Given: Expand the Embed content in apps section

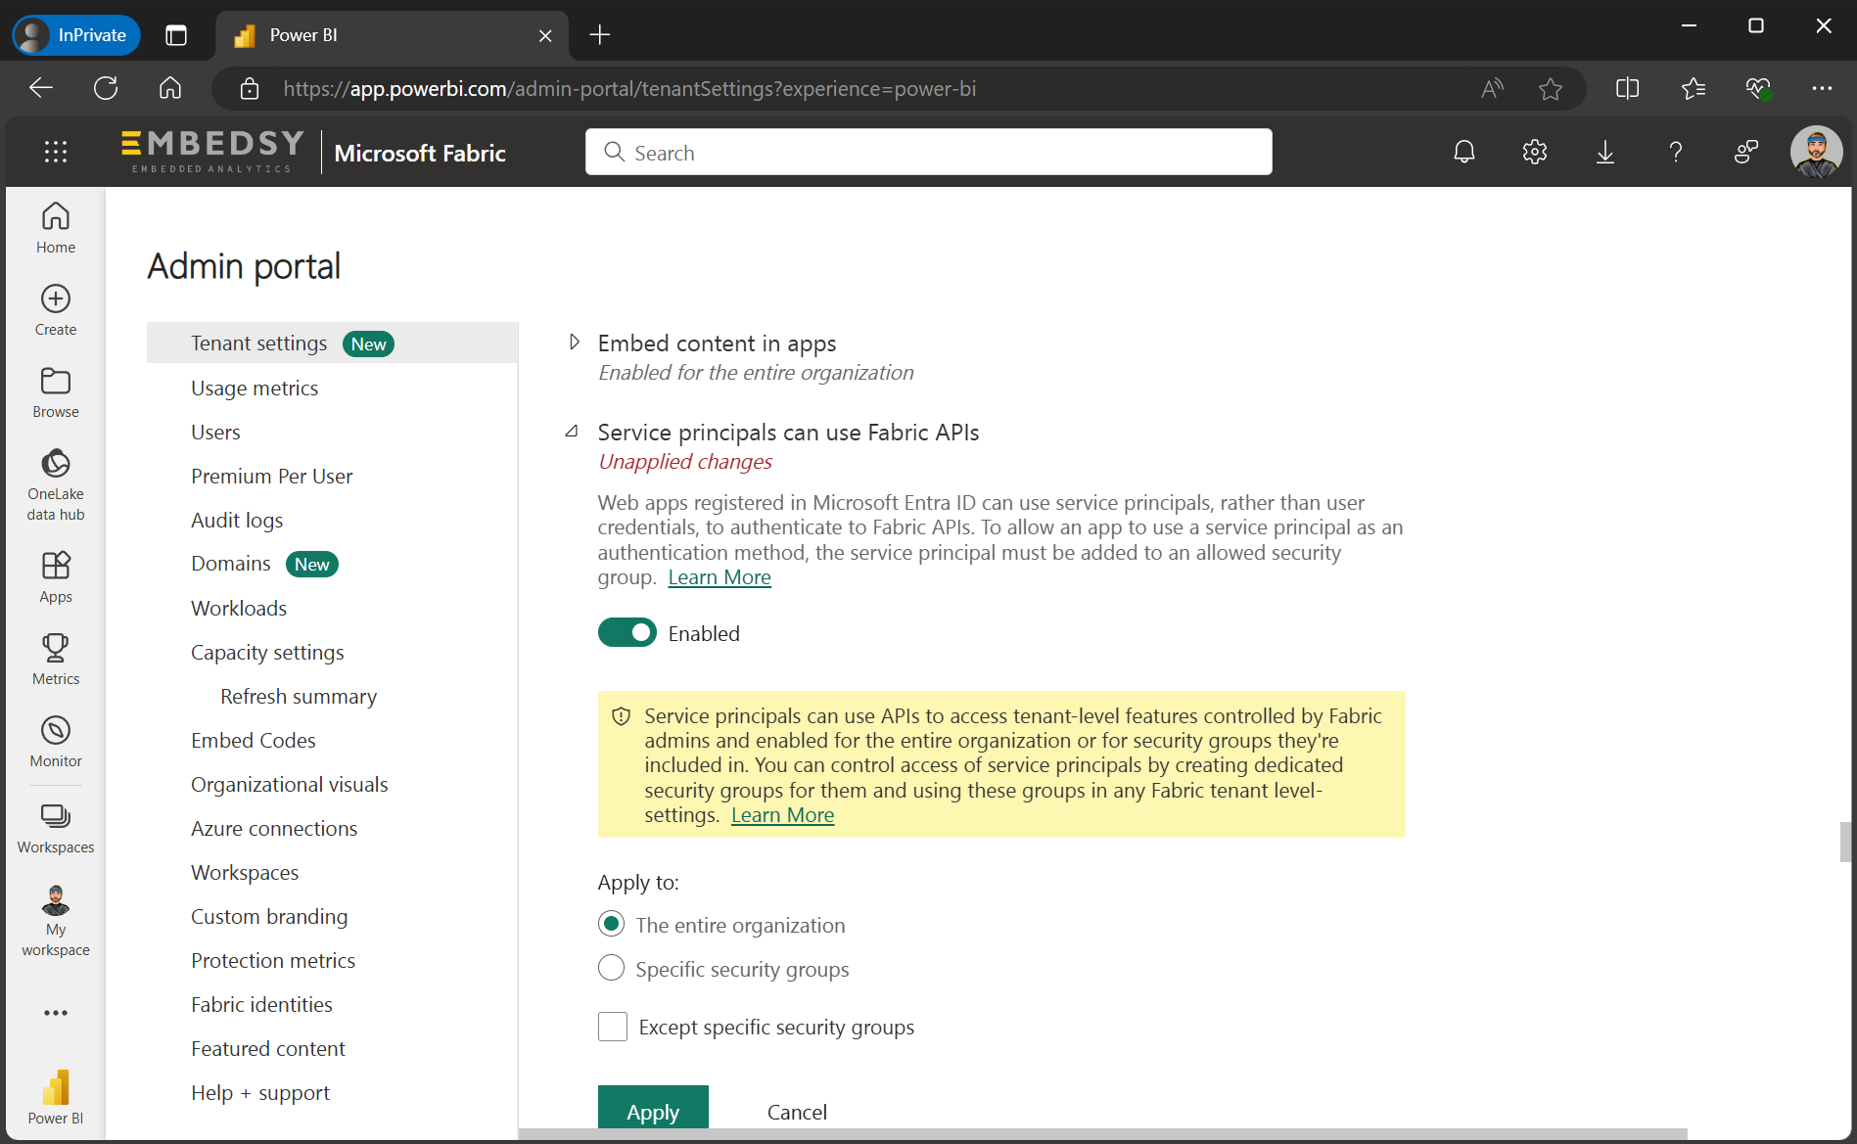Looking at the screenshot, I should click(575, 342).
